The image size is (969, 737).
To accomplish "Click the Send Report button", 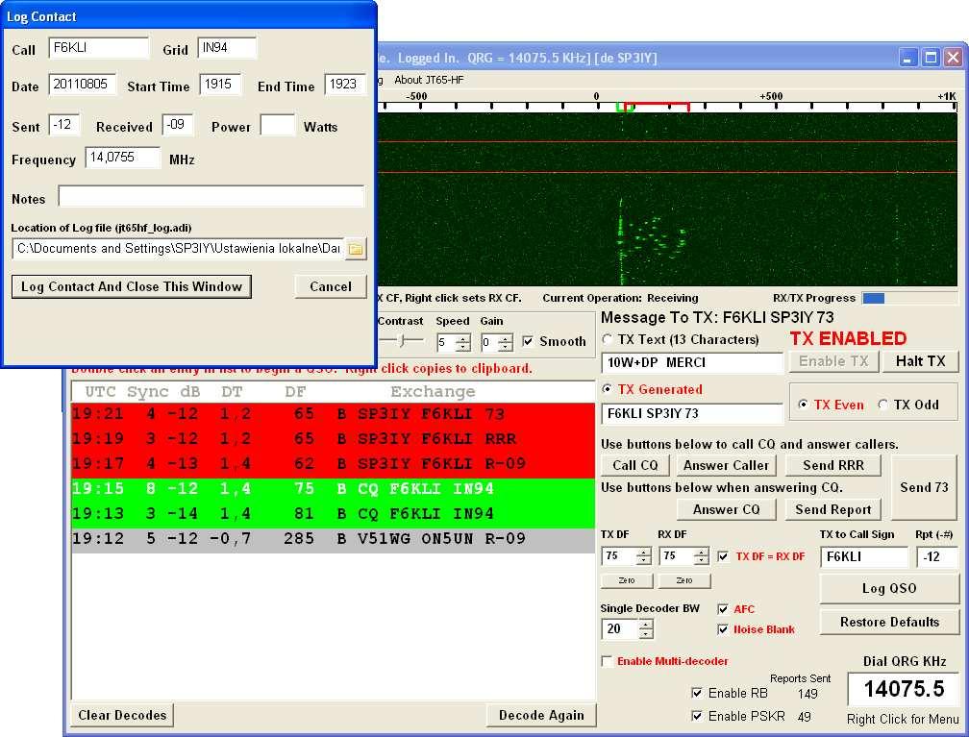I will pyautogui.click(x=833, y=509).
